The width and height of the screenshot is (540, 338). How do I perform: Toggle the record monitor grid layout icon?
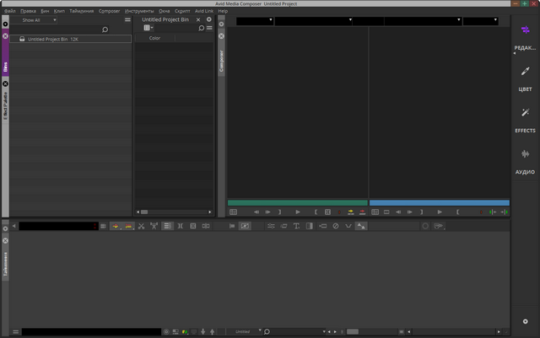click(x=375, y=212)
